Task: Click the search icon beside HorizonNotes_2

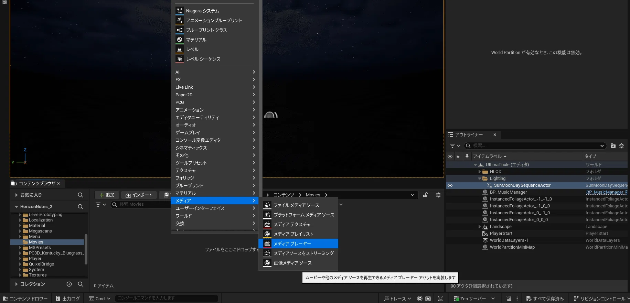Action: tap(81, 207)
